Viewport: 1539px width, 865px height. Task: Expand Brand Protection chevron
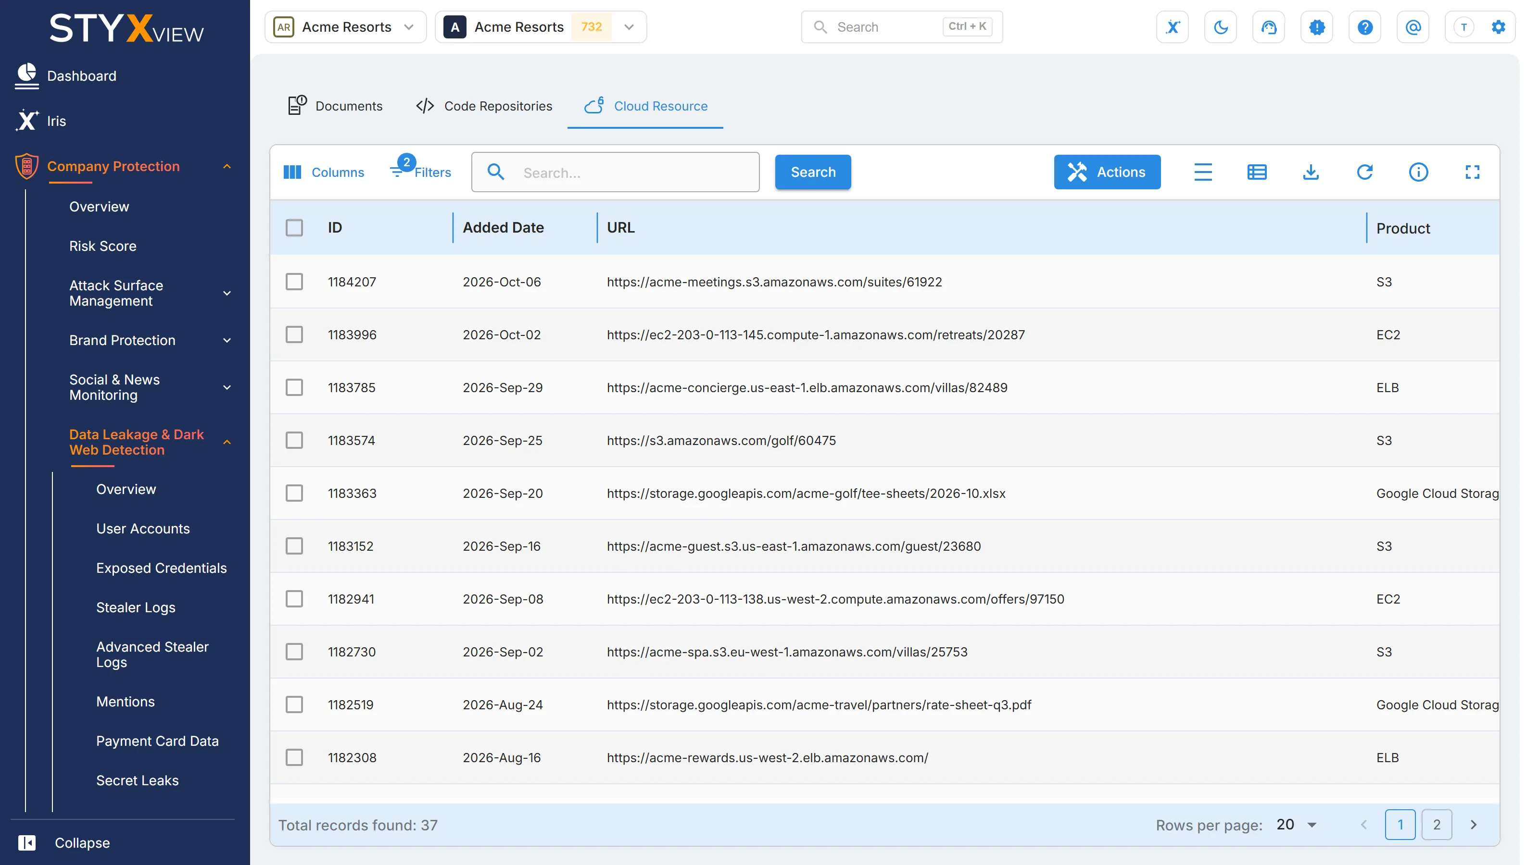click(227, 340)
